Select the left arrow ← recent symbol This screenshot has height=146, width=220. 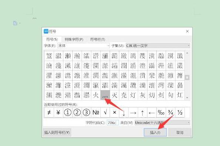(152, 112)
